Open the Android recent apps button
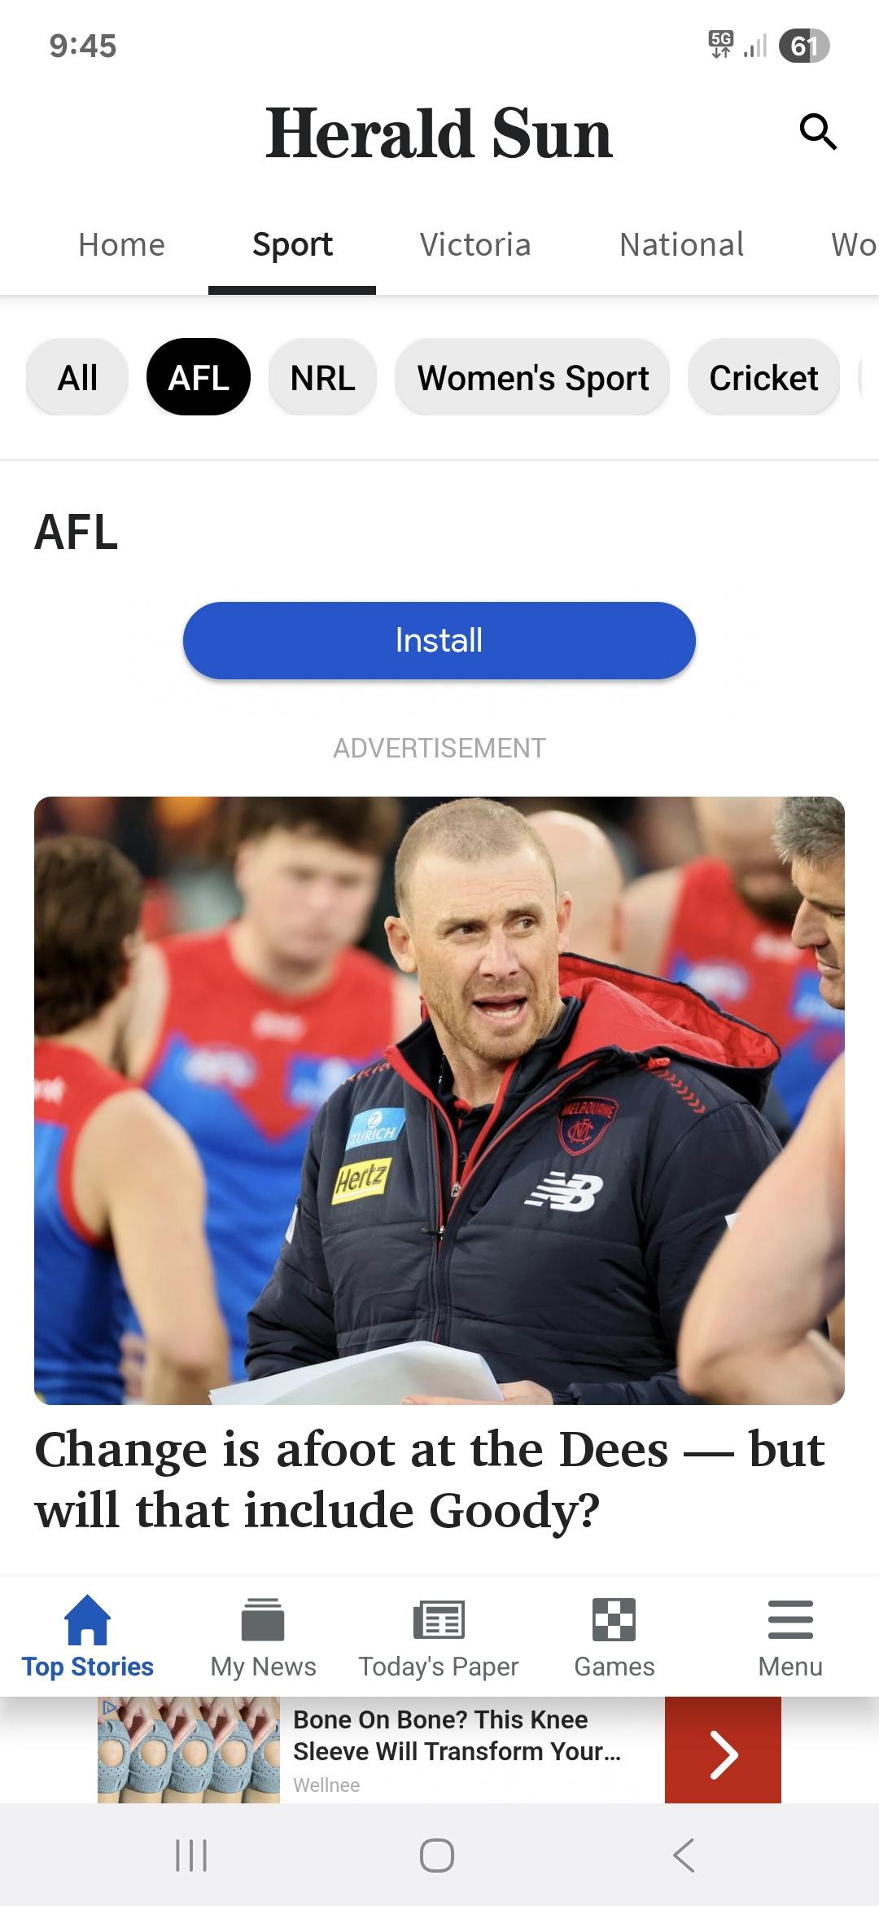 click(192, 1855)
